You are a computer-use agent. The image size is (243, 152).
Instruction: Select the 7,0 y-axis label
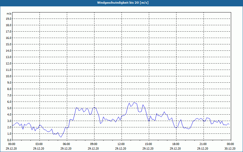tap(9, 95)
